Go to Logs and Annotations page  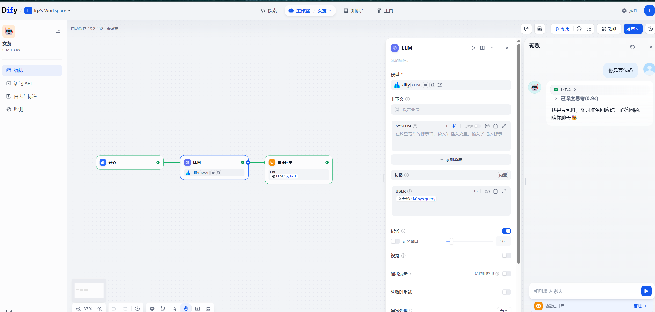tap(25, 96)
